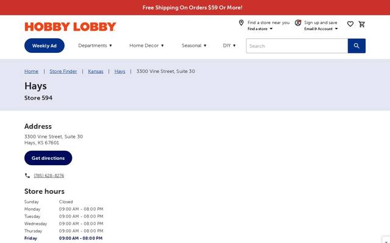Click the Weekly Ad button
This screenshot has height=243, width=390.
click(x=44, y=46)
